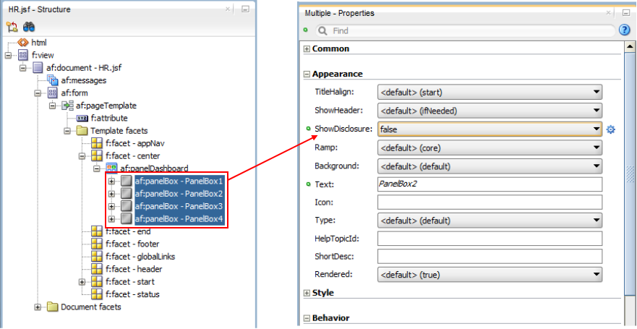Expand the PanelBox1 tree node

pos(111,181)
